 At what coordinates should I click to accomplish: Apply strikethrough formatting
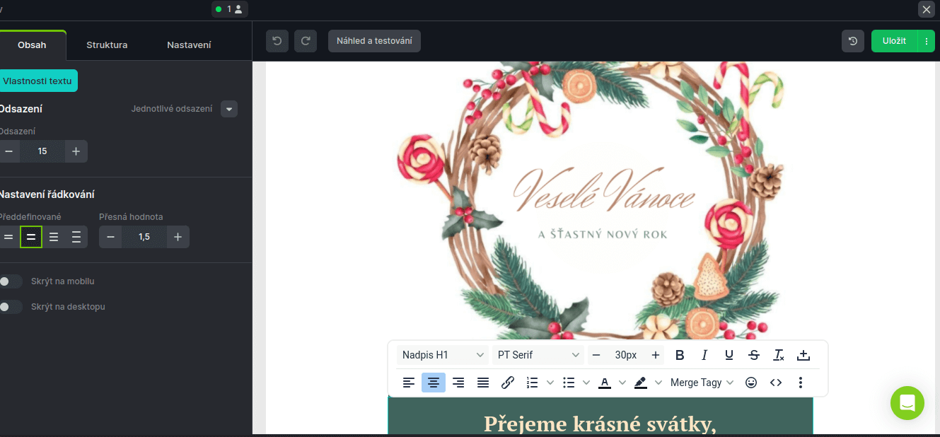click(x=754, y=355)
